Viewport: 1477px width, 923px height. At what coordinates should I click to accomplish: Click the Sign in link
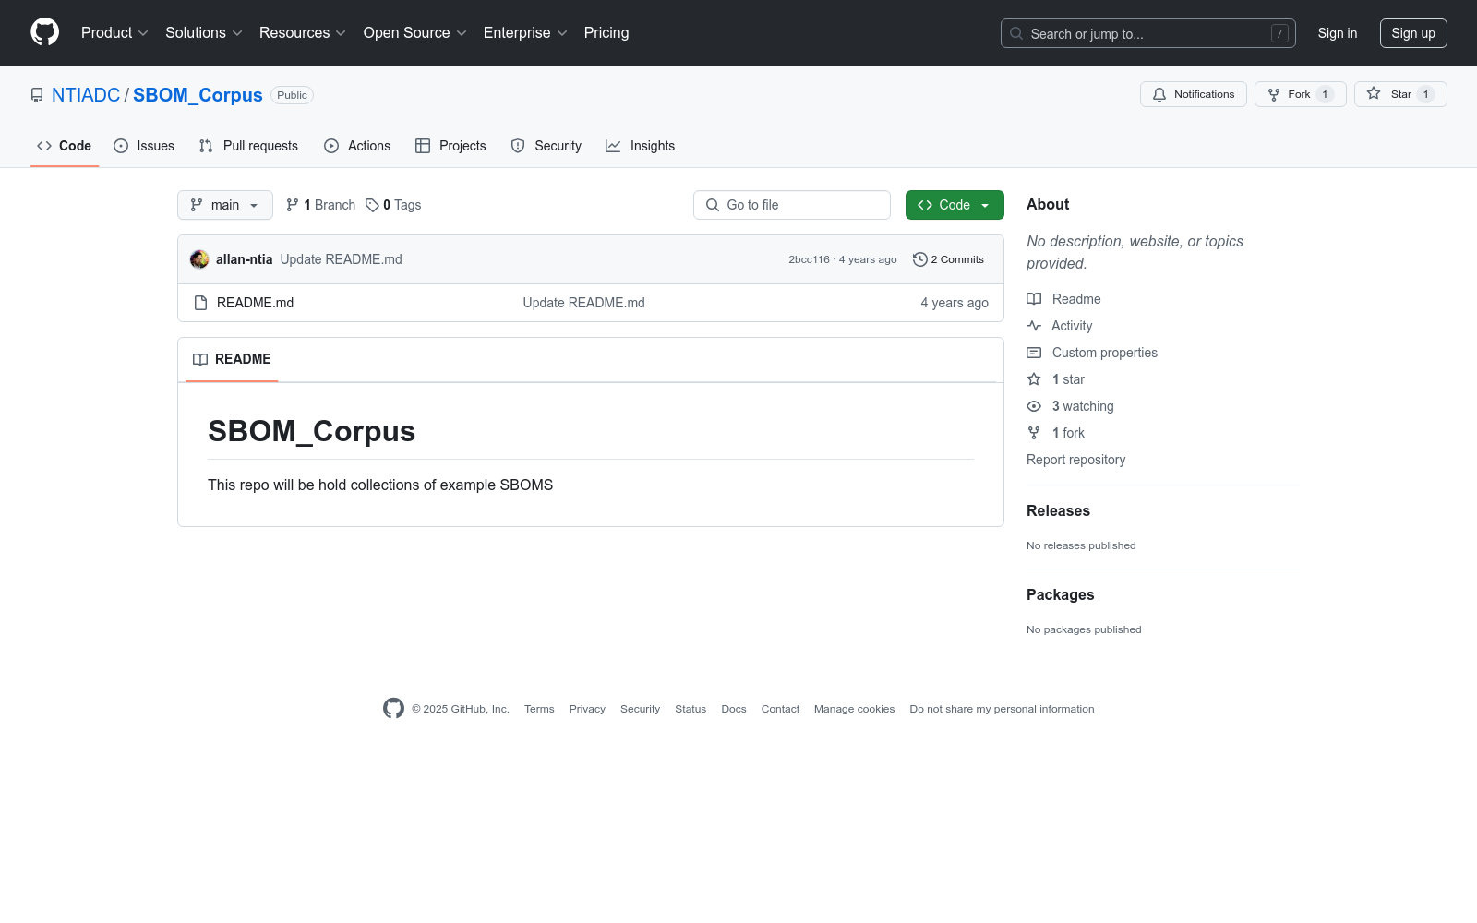[x=1338, y=33]
